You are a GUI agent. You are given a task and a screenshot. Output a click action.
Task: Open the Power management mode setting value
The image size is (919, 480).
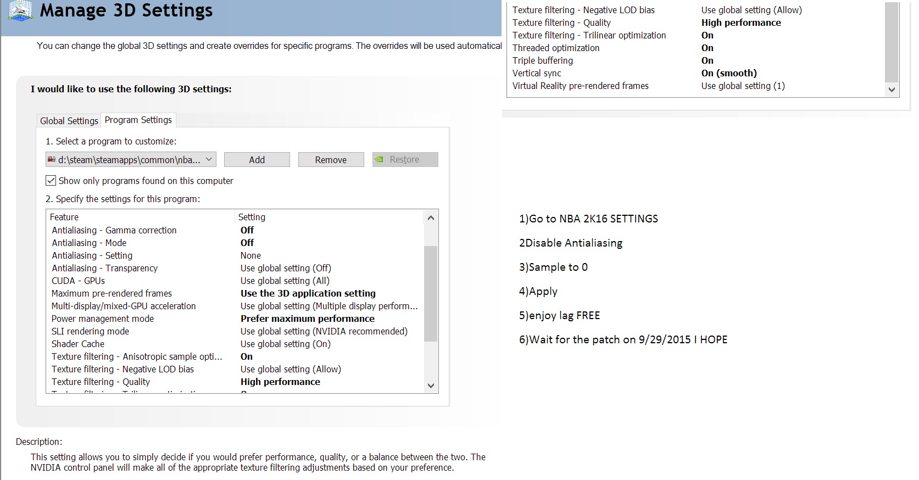[307, 319]
